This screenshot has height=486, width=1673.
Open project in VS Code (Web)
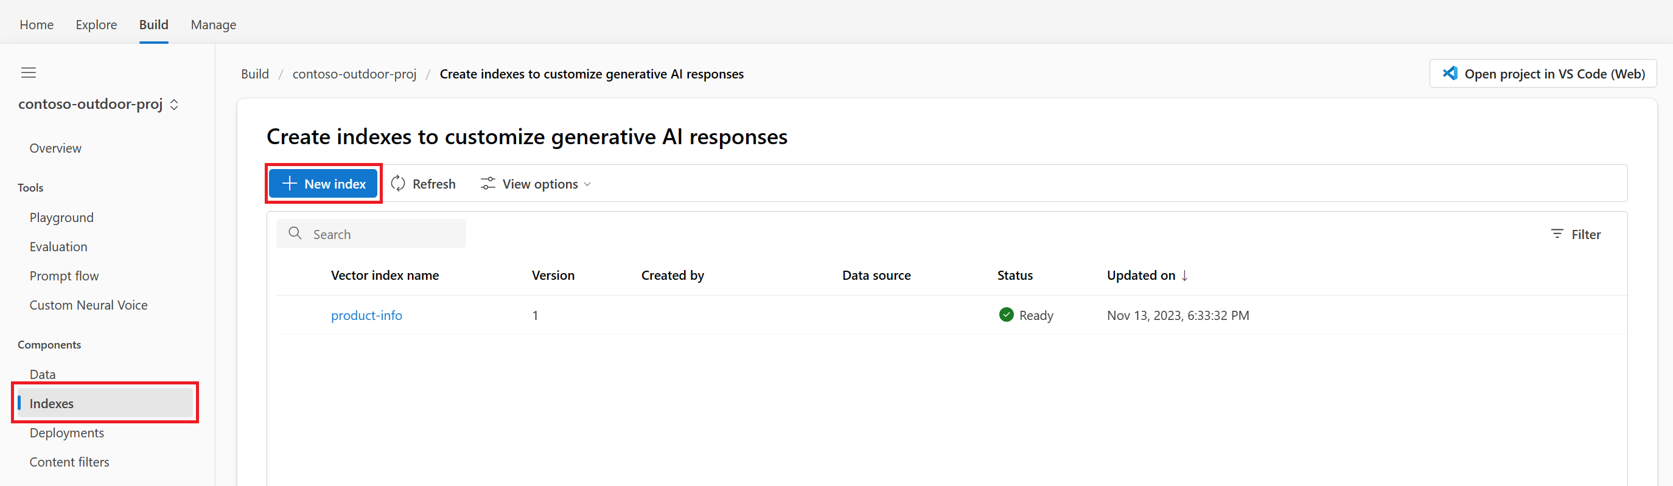click(x=1543, y=74)
